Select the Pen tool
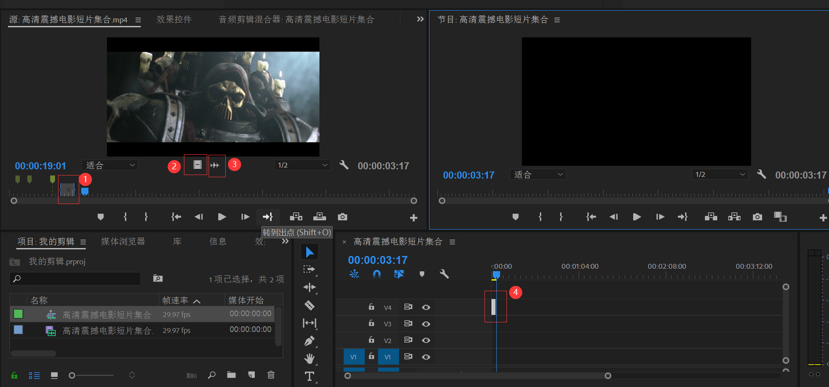The image size is (829, 387). 310,341
